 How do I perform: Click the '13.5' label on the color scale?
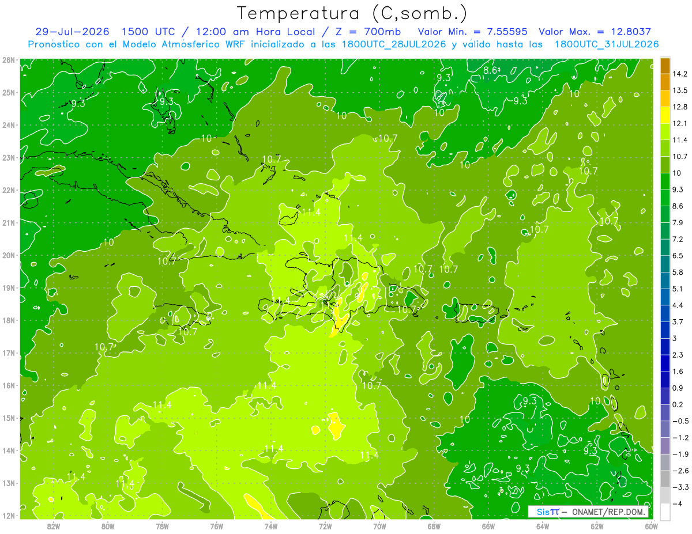[679, 90]
